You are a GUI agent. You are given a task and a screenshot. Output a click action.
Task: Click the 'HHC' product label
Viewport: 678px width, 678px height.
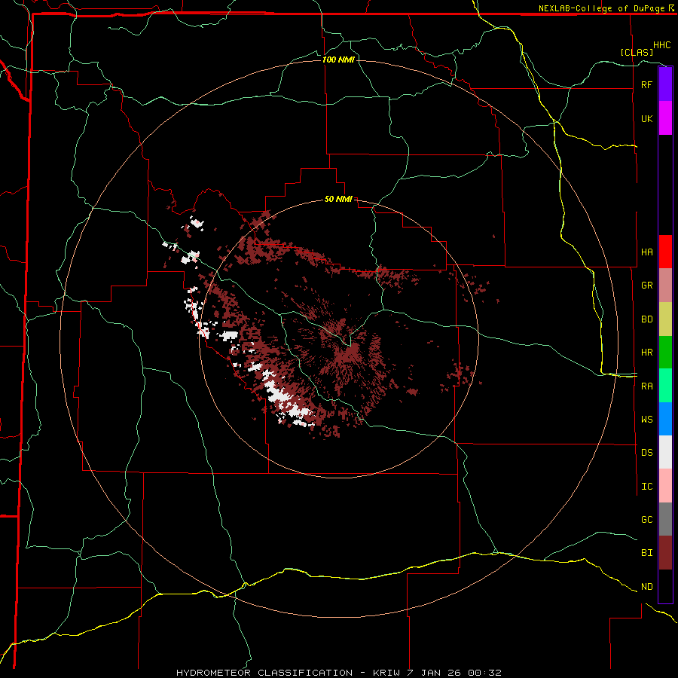pyautogui.click(x=661, y=45)
